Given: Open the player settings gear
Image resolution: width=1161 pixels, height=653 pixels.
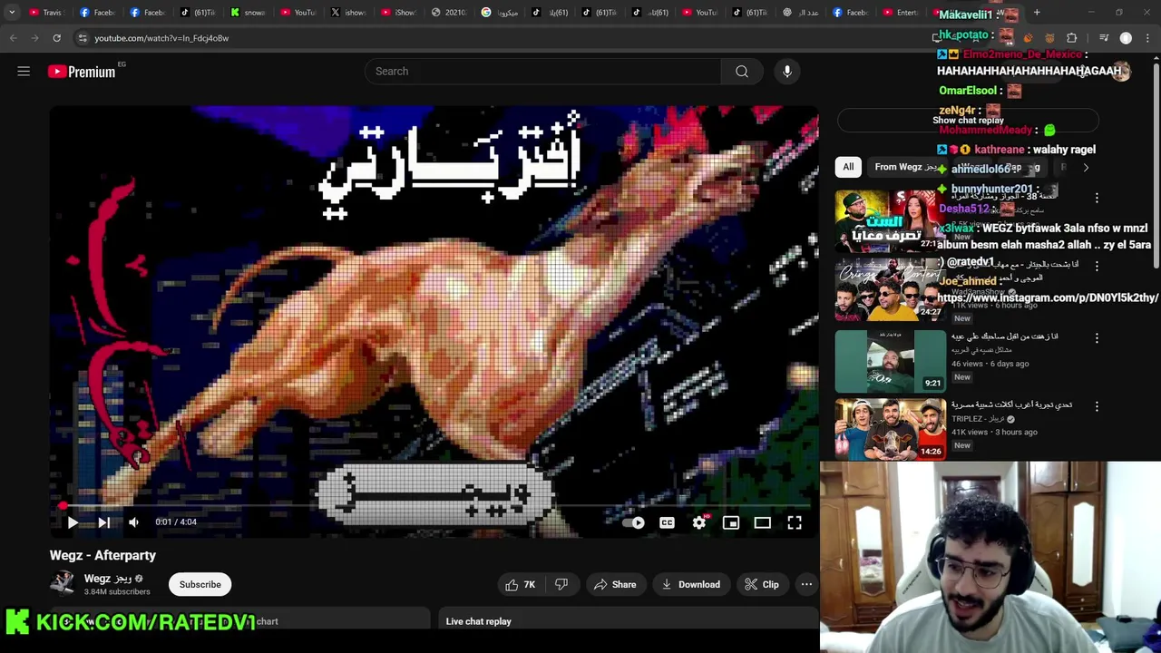Looking at the screenshot, I should pyautogui.click(x=699, y=522).
